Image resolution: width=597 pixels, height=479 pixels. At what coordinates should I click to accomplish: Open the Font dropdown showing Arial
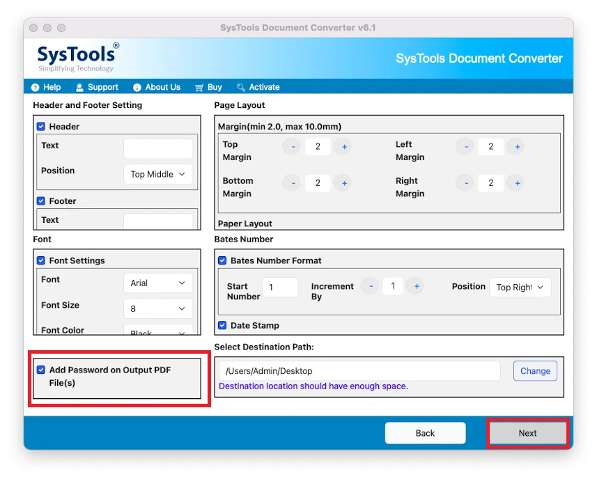click(158, 283)
